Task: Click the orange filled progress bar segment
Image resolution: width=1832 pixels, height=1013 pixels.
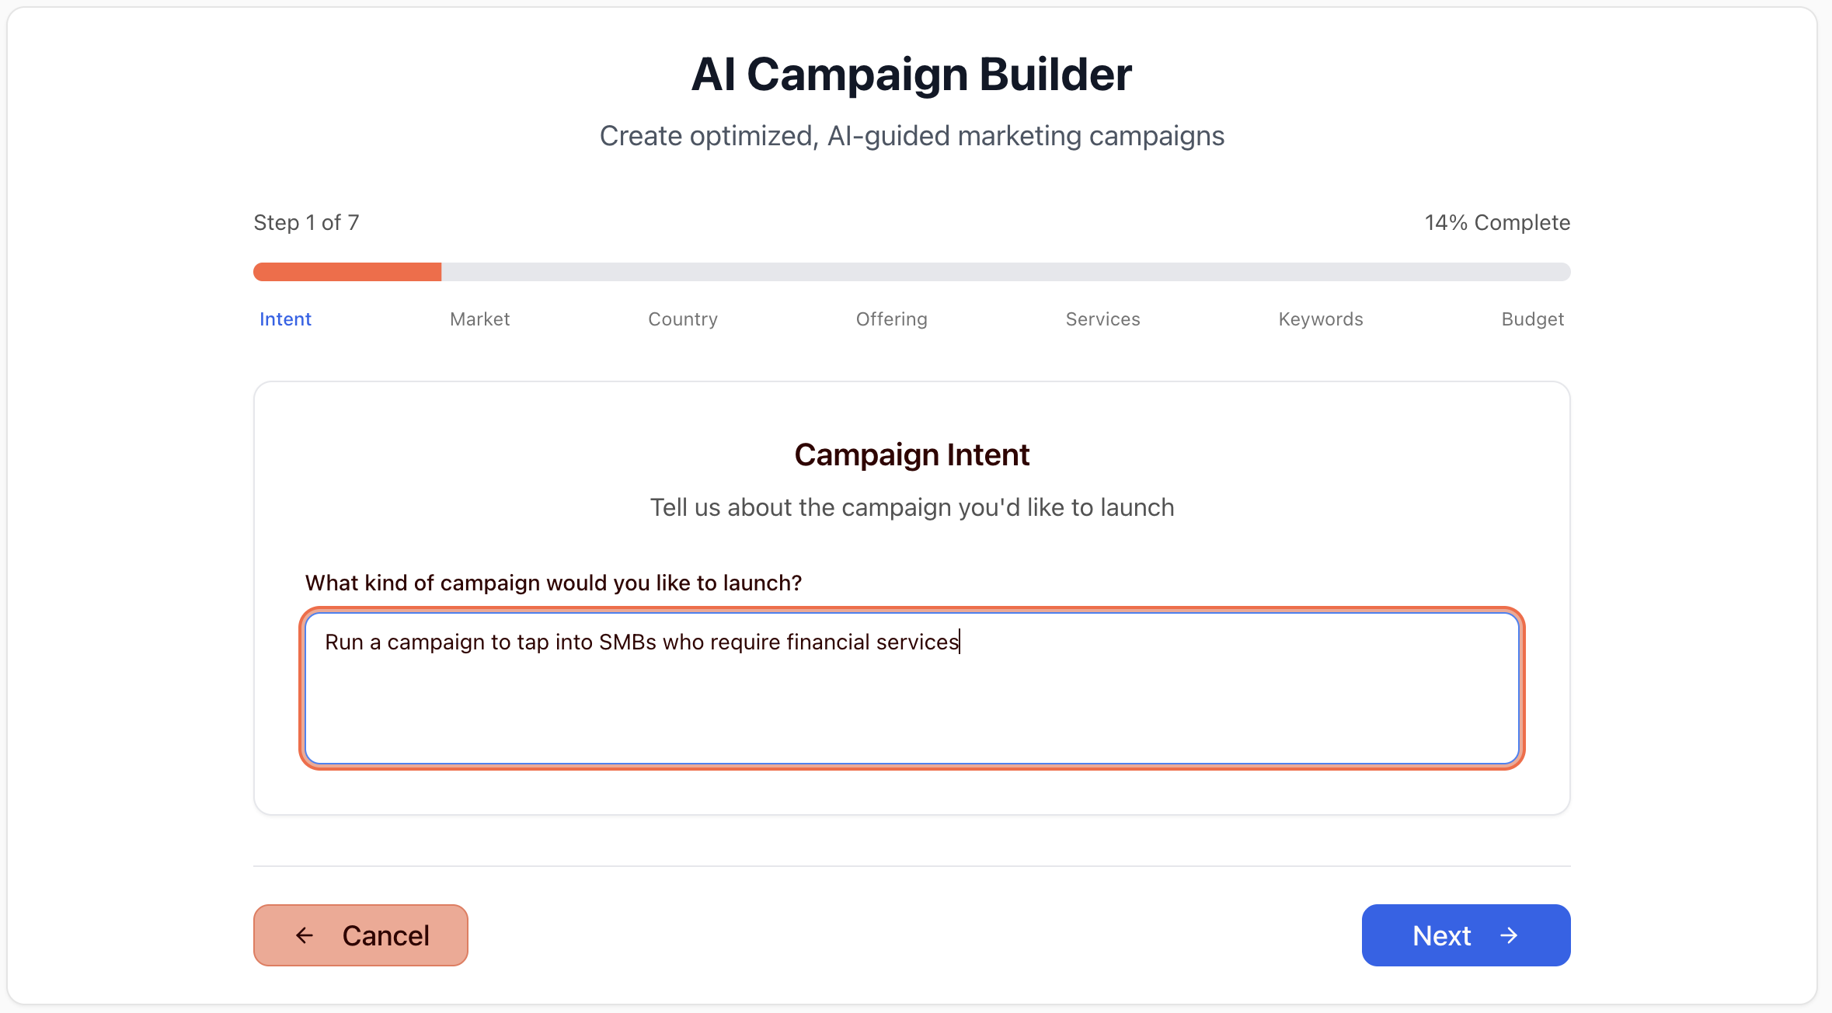Action: [347, 272]
